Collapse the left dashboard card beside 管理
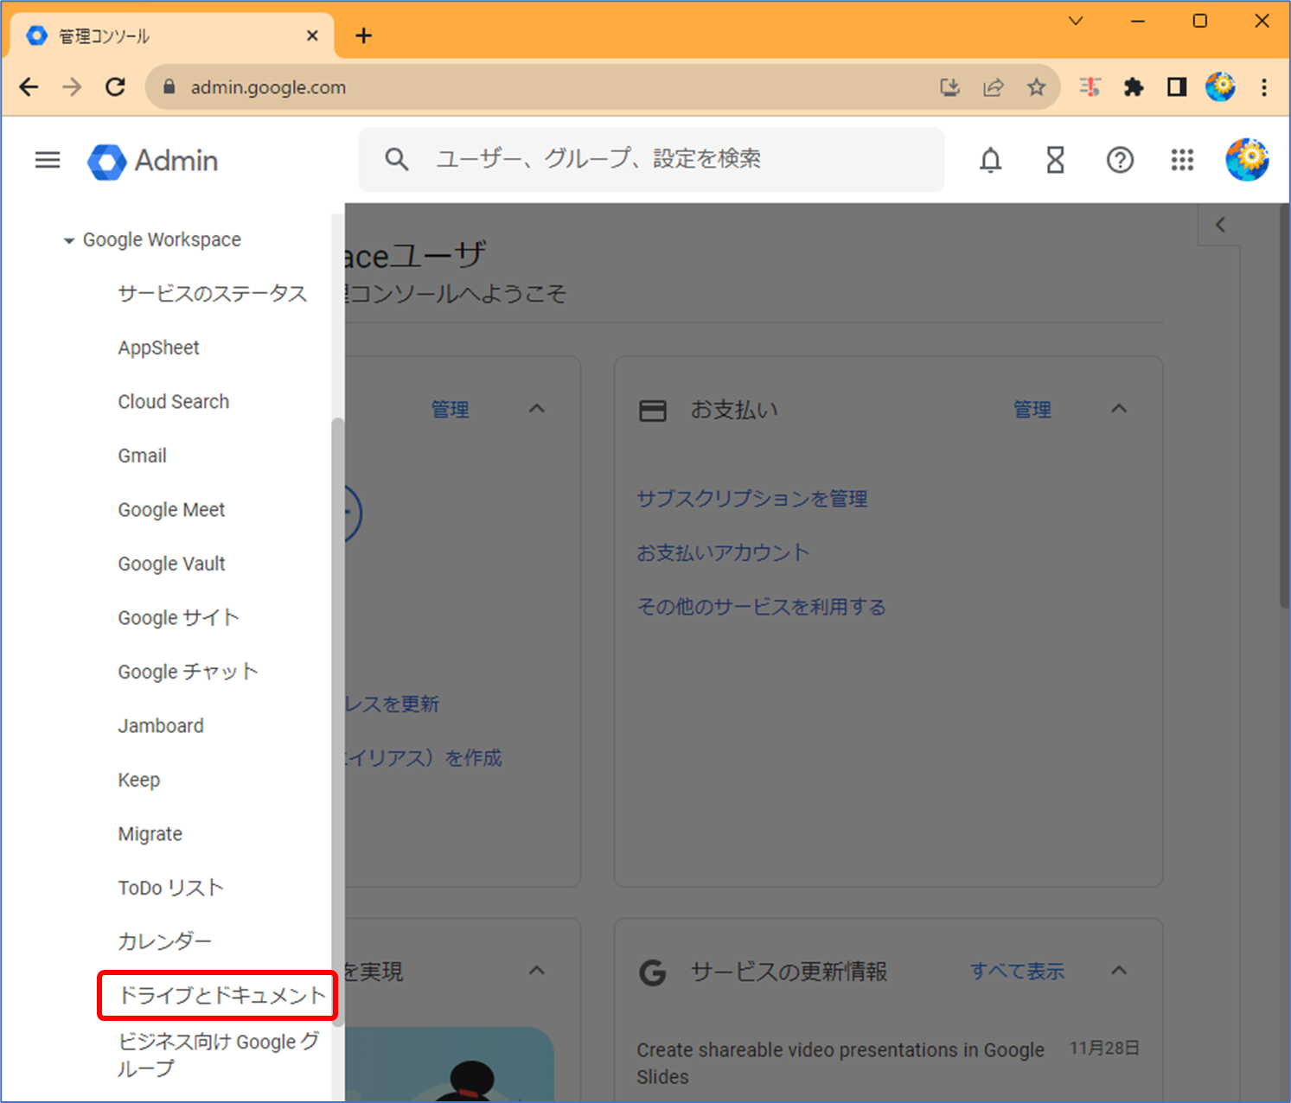The height and width of the screenshot is (1103, 1291). pyautogui.click(x=537, y=409)
